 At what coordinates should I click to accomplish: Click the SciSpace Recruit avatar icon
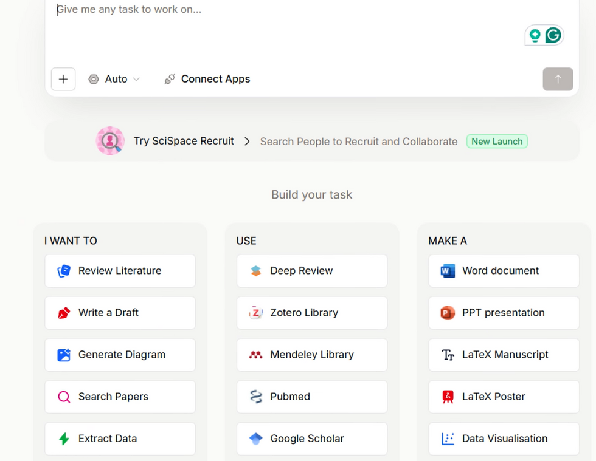click(110, 141)
